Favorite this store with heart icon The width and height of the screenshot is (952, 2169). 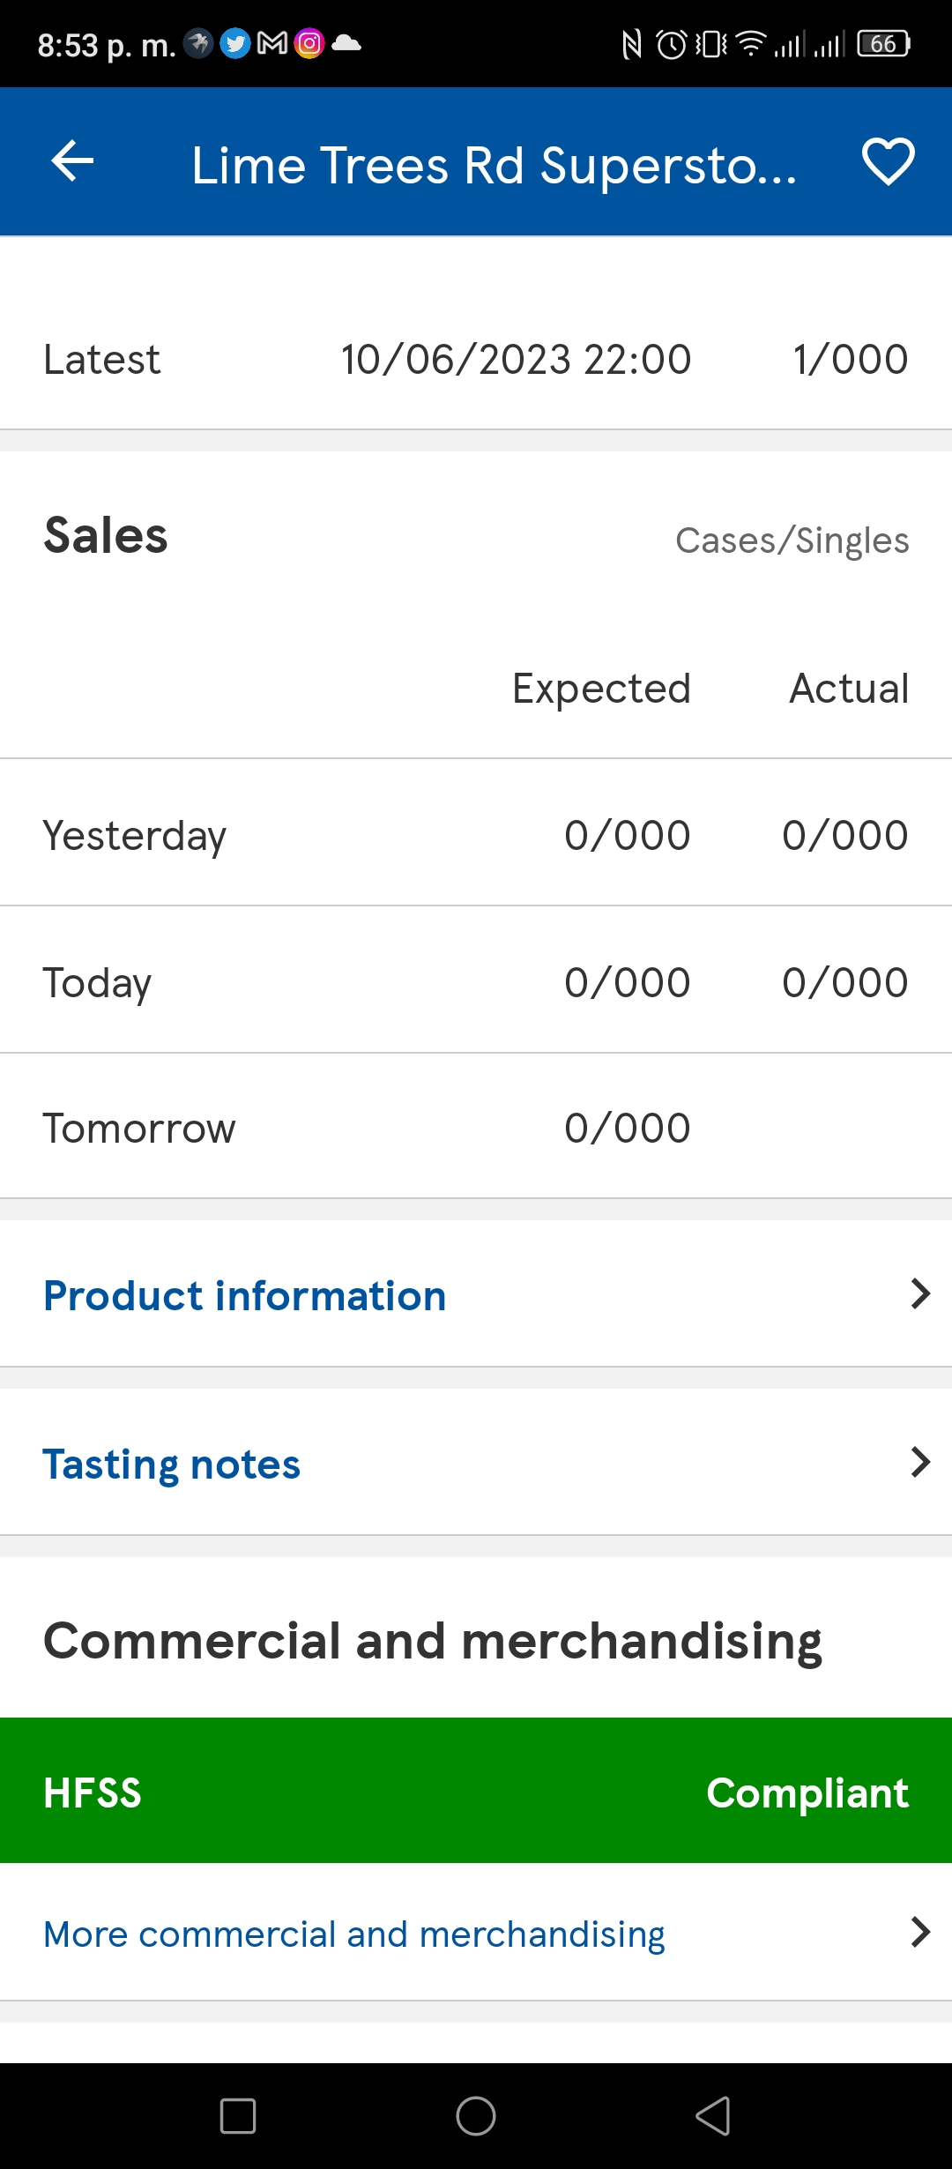[888, 161]
